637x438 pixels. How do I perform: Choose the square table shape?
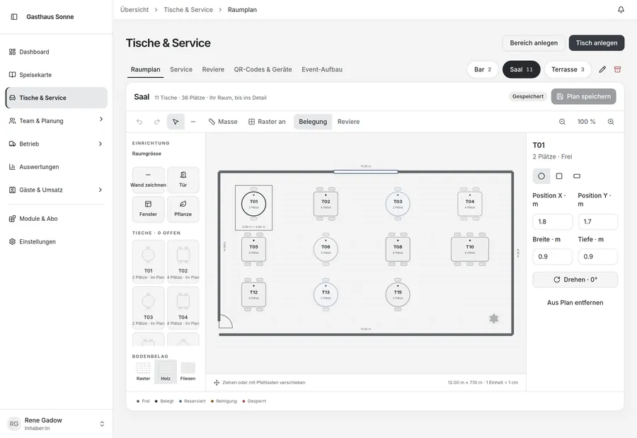[x=559, y=176]
